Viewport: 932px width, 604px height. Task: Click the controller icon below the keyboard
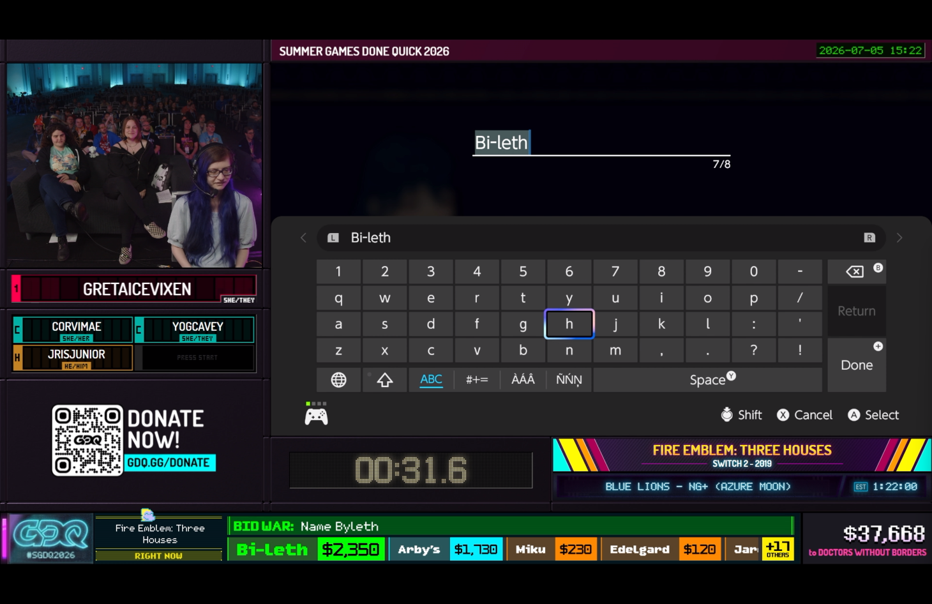coord(316,416)
